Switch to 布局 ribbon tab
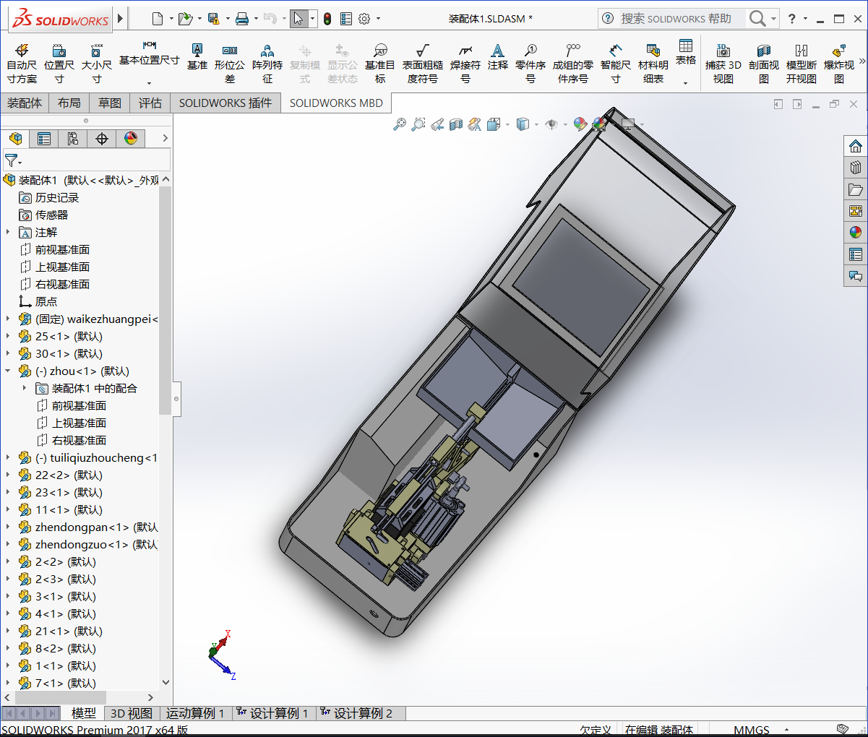Viewport: 868px width, 737px height. [x=69, y=103]
